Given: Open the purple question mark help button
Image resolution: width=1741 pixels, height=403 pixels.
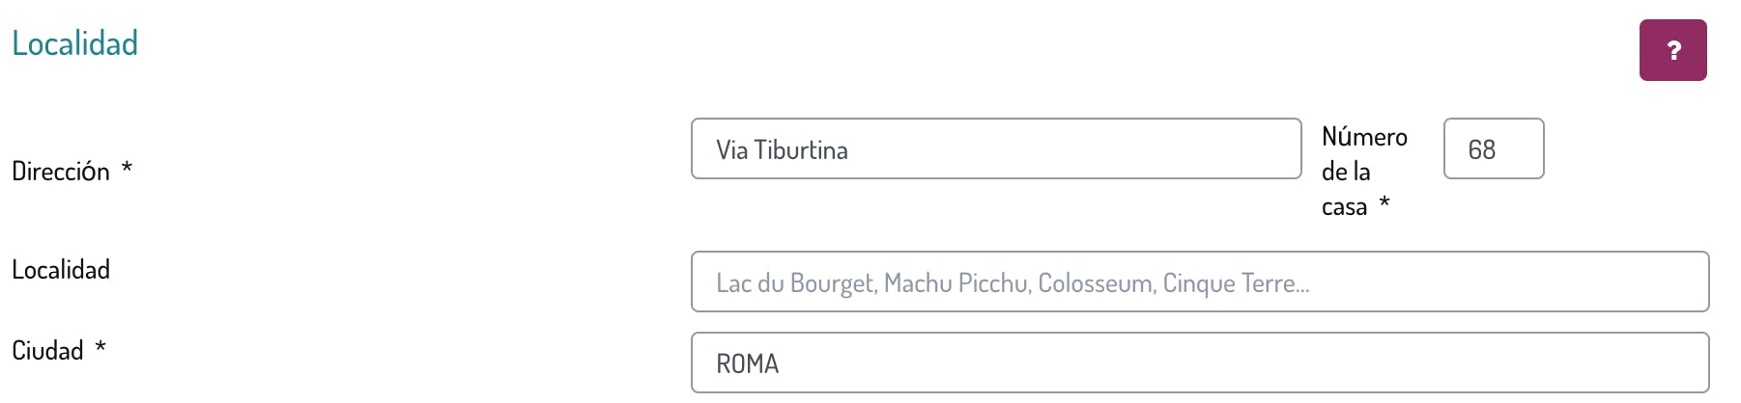Looking at the screenshot, I should [x=1672, y=50].
